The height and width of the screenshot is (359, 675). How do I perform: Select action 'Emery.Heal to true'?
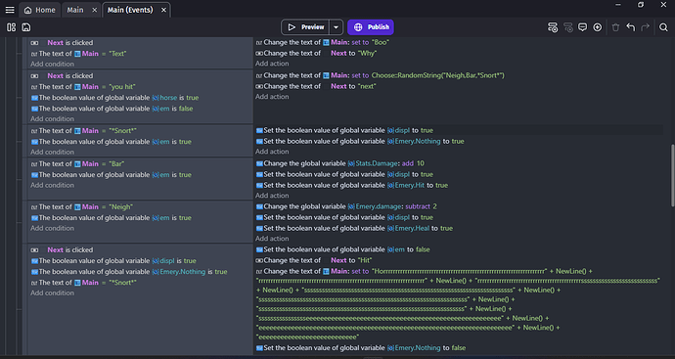pos(354,228)
